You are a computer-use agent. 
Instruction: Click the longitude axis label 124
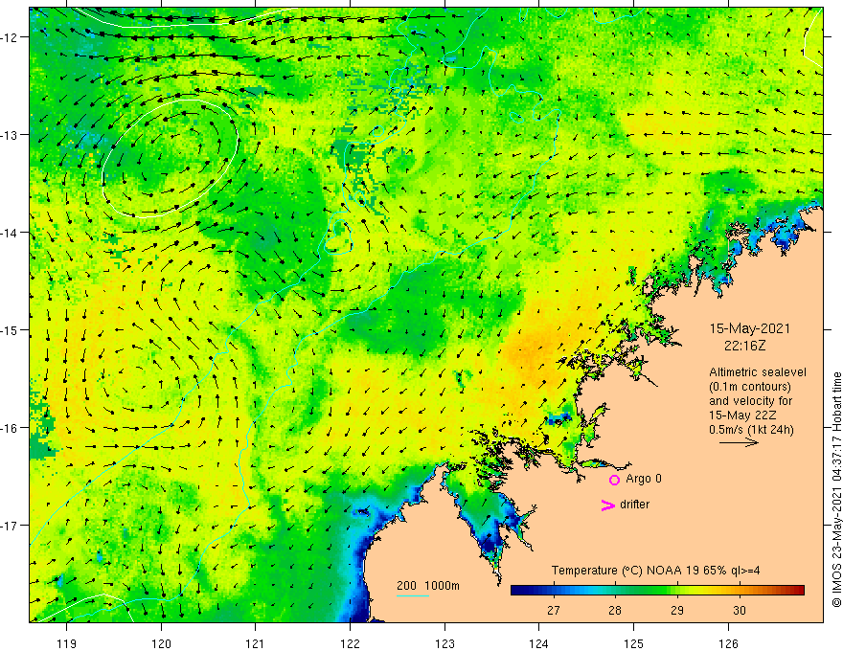tap(539, 643)
